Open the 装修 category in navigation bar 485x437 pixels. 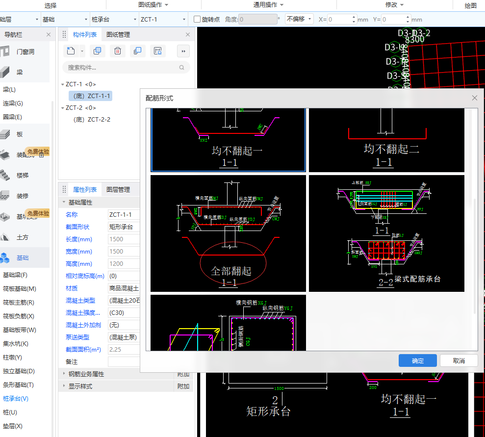point(25,196)
